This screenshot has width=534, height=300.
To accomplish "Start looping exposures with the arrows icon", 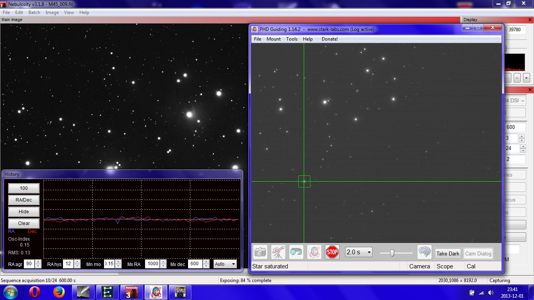I will [296, 252].
